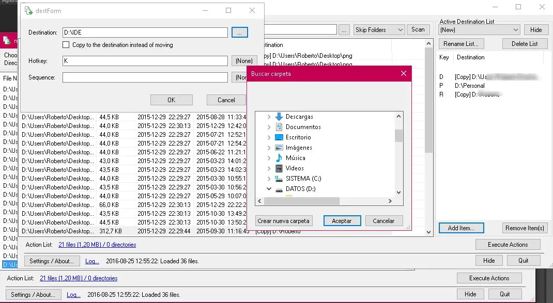The image size is (553, 303).
Task: Click the folder tree scroll-down arrow
Action: [398, 193]
